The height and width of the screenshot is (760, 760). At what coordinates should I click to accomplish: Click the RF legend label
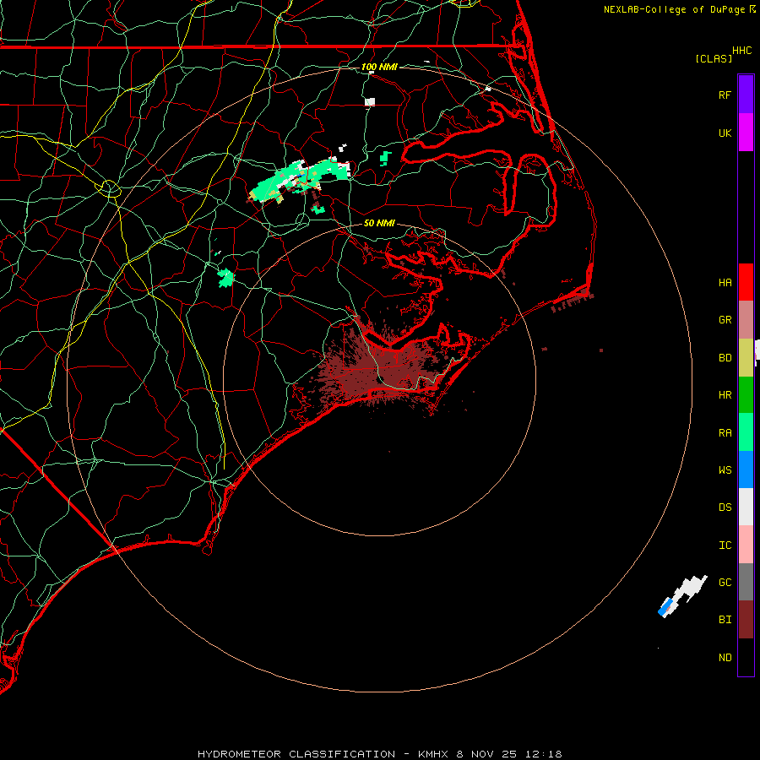click(725, 95)
